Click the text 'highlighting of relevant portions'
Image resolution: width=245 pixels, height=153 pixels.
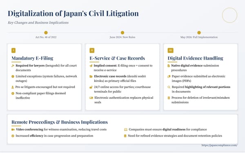pyautogui.click(x=208, y=87)
